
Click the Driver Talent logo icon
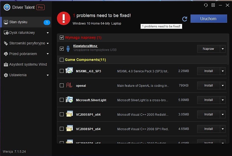coord(7,7)
